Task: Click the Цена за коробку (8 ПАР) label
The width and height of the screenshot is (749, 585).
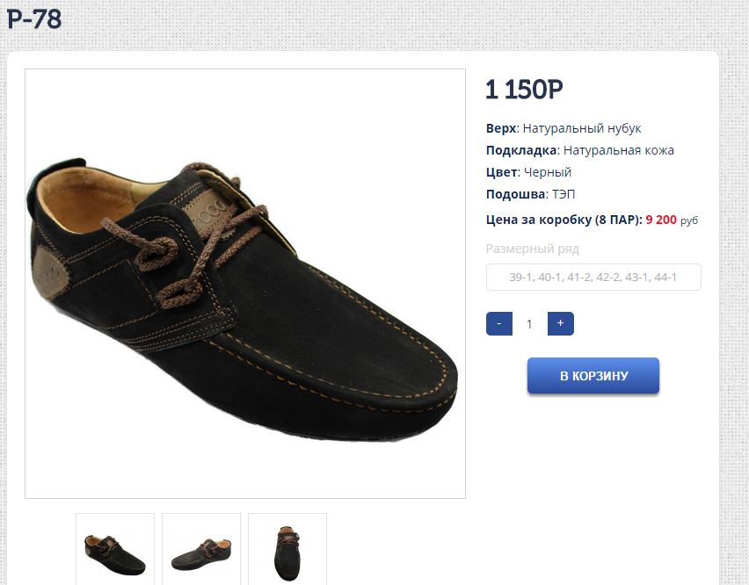Action: pyautogui.click(x=564, y=220)
